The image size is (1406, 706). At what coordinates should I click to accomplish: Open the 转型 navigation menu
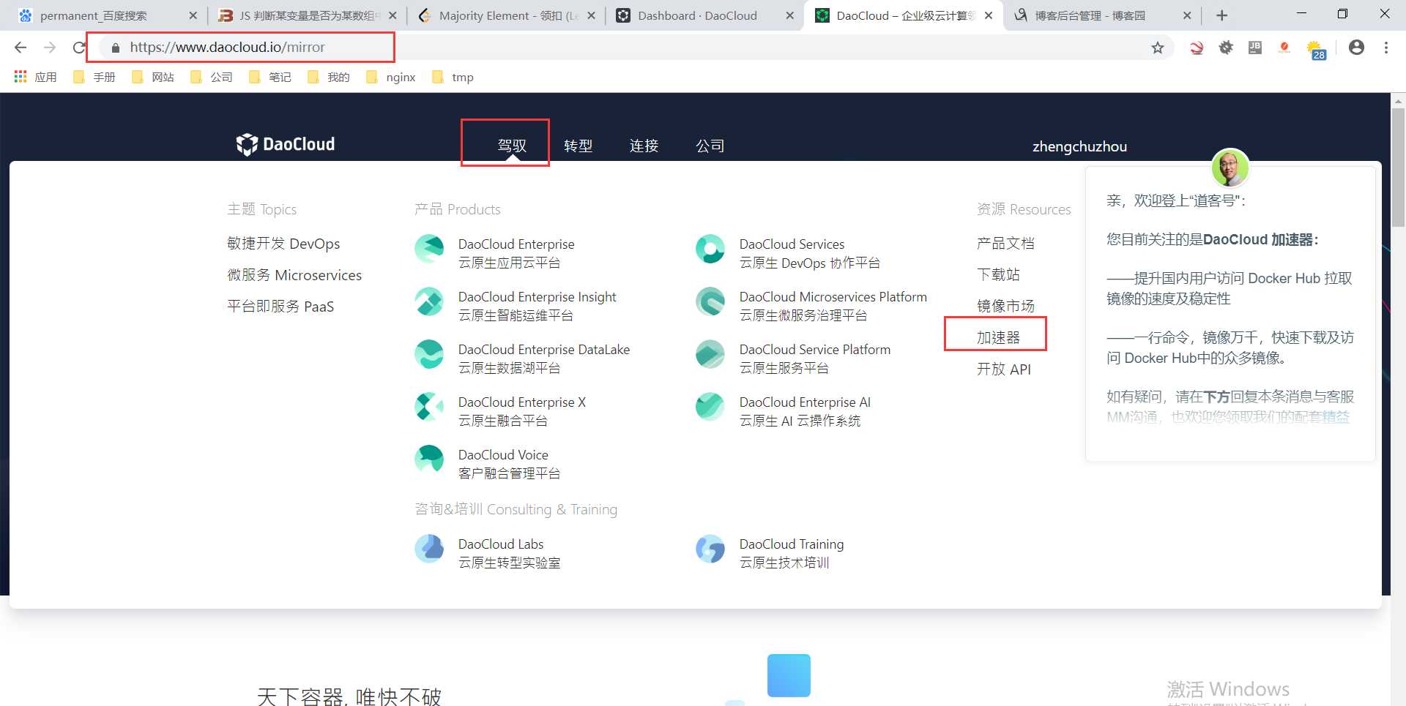(x=578, y=146)
